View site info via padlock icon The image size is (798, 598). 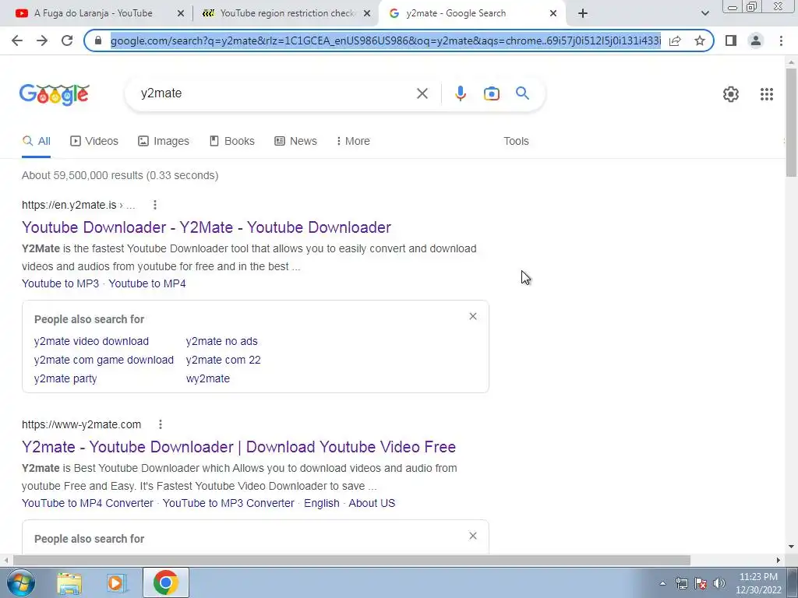(98, 40)
